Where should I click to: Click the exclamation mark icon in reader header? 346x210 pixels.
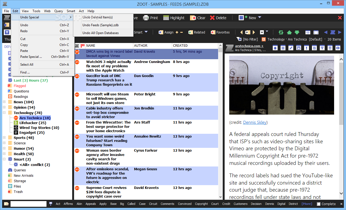(307, 48)
